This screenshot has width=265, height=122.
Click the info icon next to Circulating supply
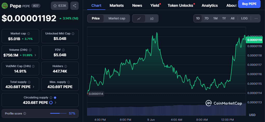(51, 98)
